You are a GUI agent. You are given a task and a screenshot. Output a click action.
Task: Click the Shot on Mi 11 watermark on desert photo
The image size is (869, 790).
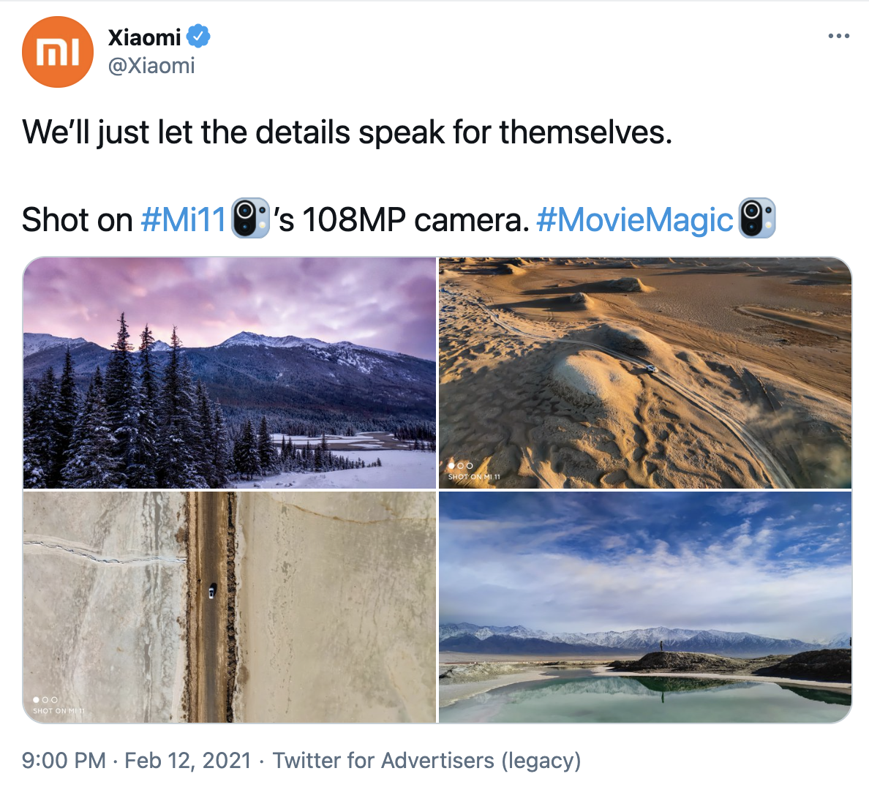click(x=474, y=477)
